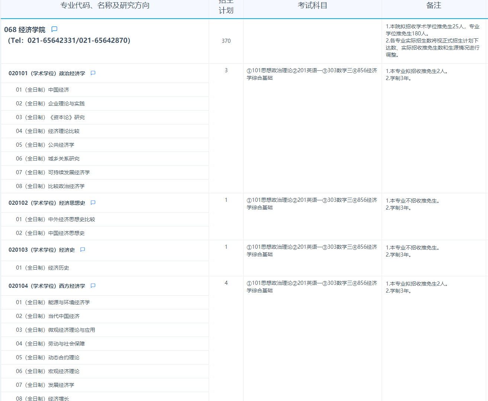488x401 pixels.
Task: Select direction 01 经济历史
Action: [42, 268]
